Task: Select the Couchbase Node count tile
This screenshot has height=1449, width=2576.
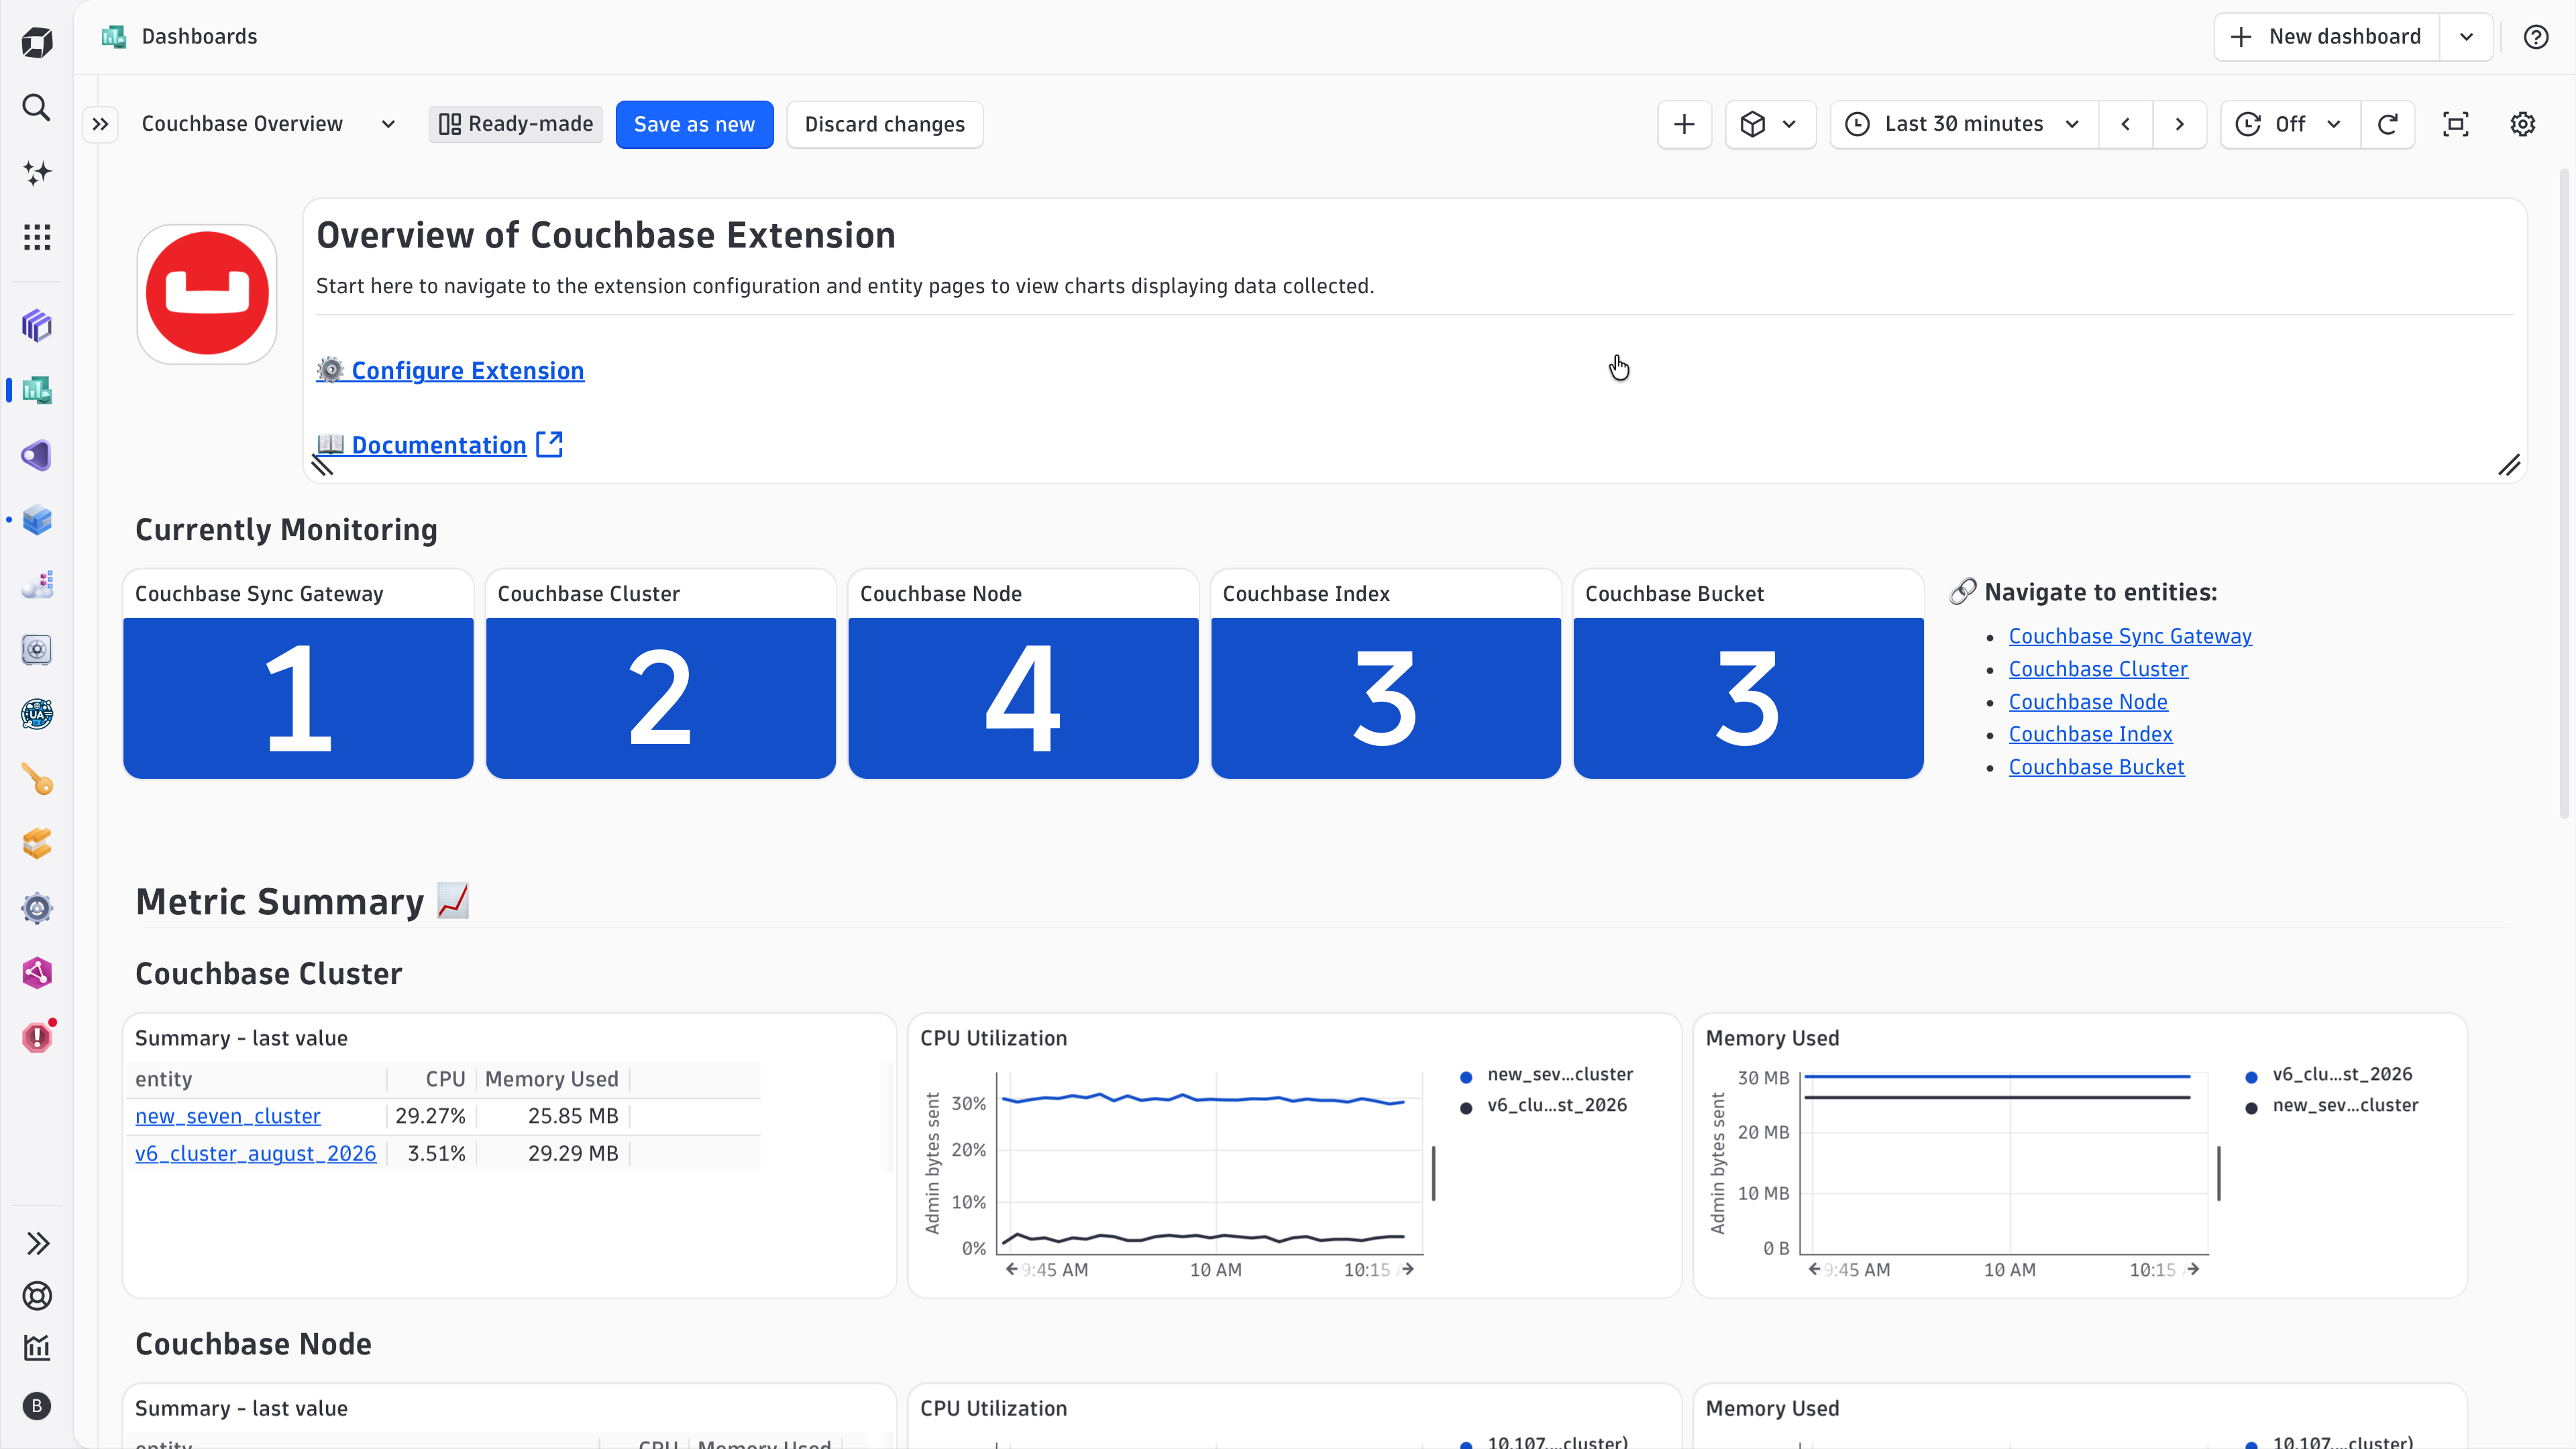Action: (1023, 674)
